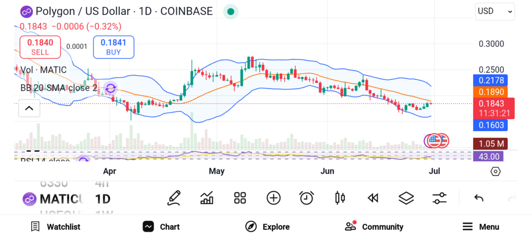Tap the -0.0006 (-0.32%) change readout
Image resolution: width=532 pixels, height=239 pixels.
click(x=86, y=26)
